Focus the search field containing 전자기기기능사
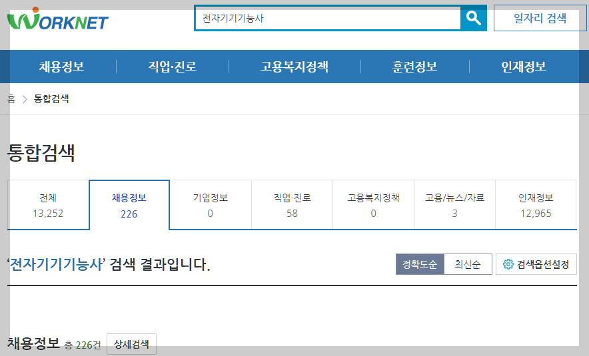This screenshot has height=356, width=589. tap(328, 18)
